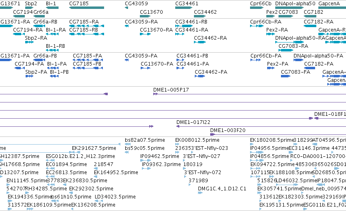Click the CG7194 gene label

(x=23, y=12)
